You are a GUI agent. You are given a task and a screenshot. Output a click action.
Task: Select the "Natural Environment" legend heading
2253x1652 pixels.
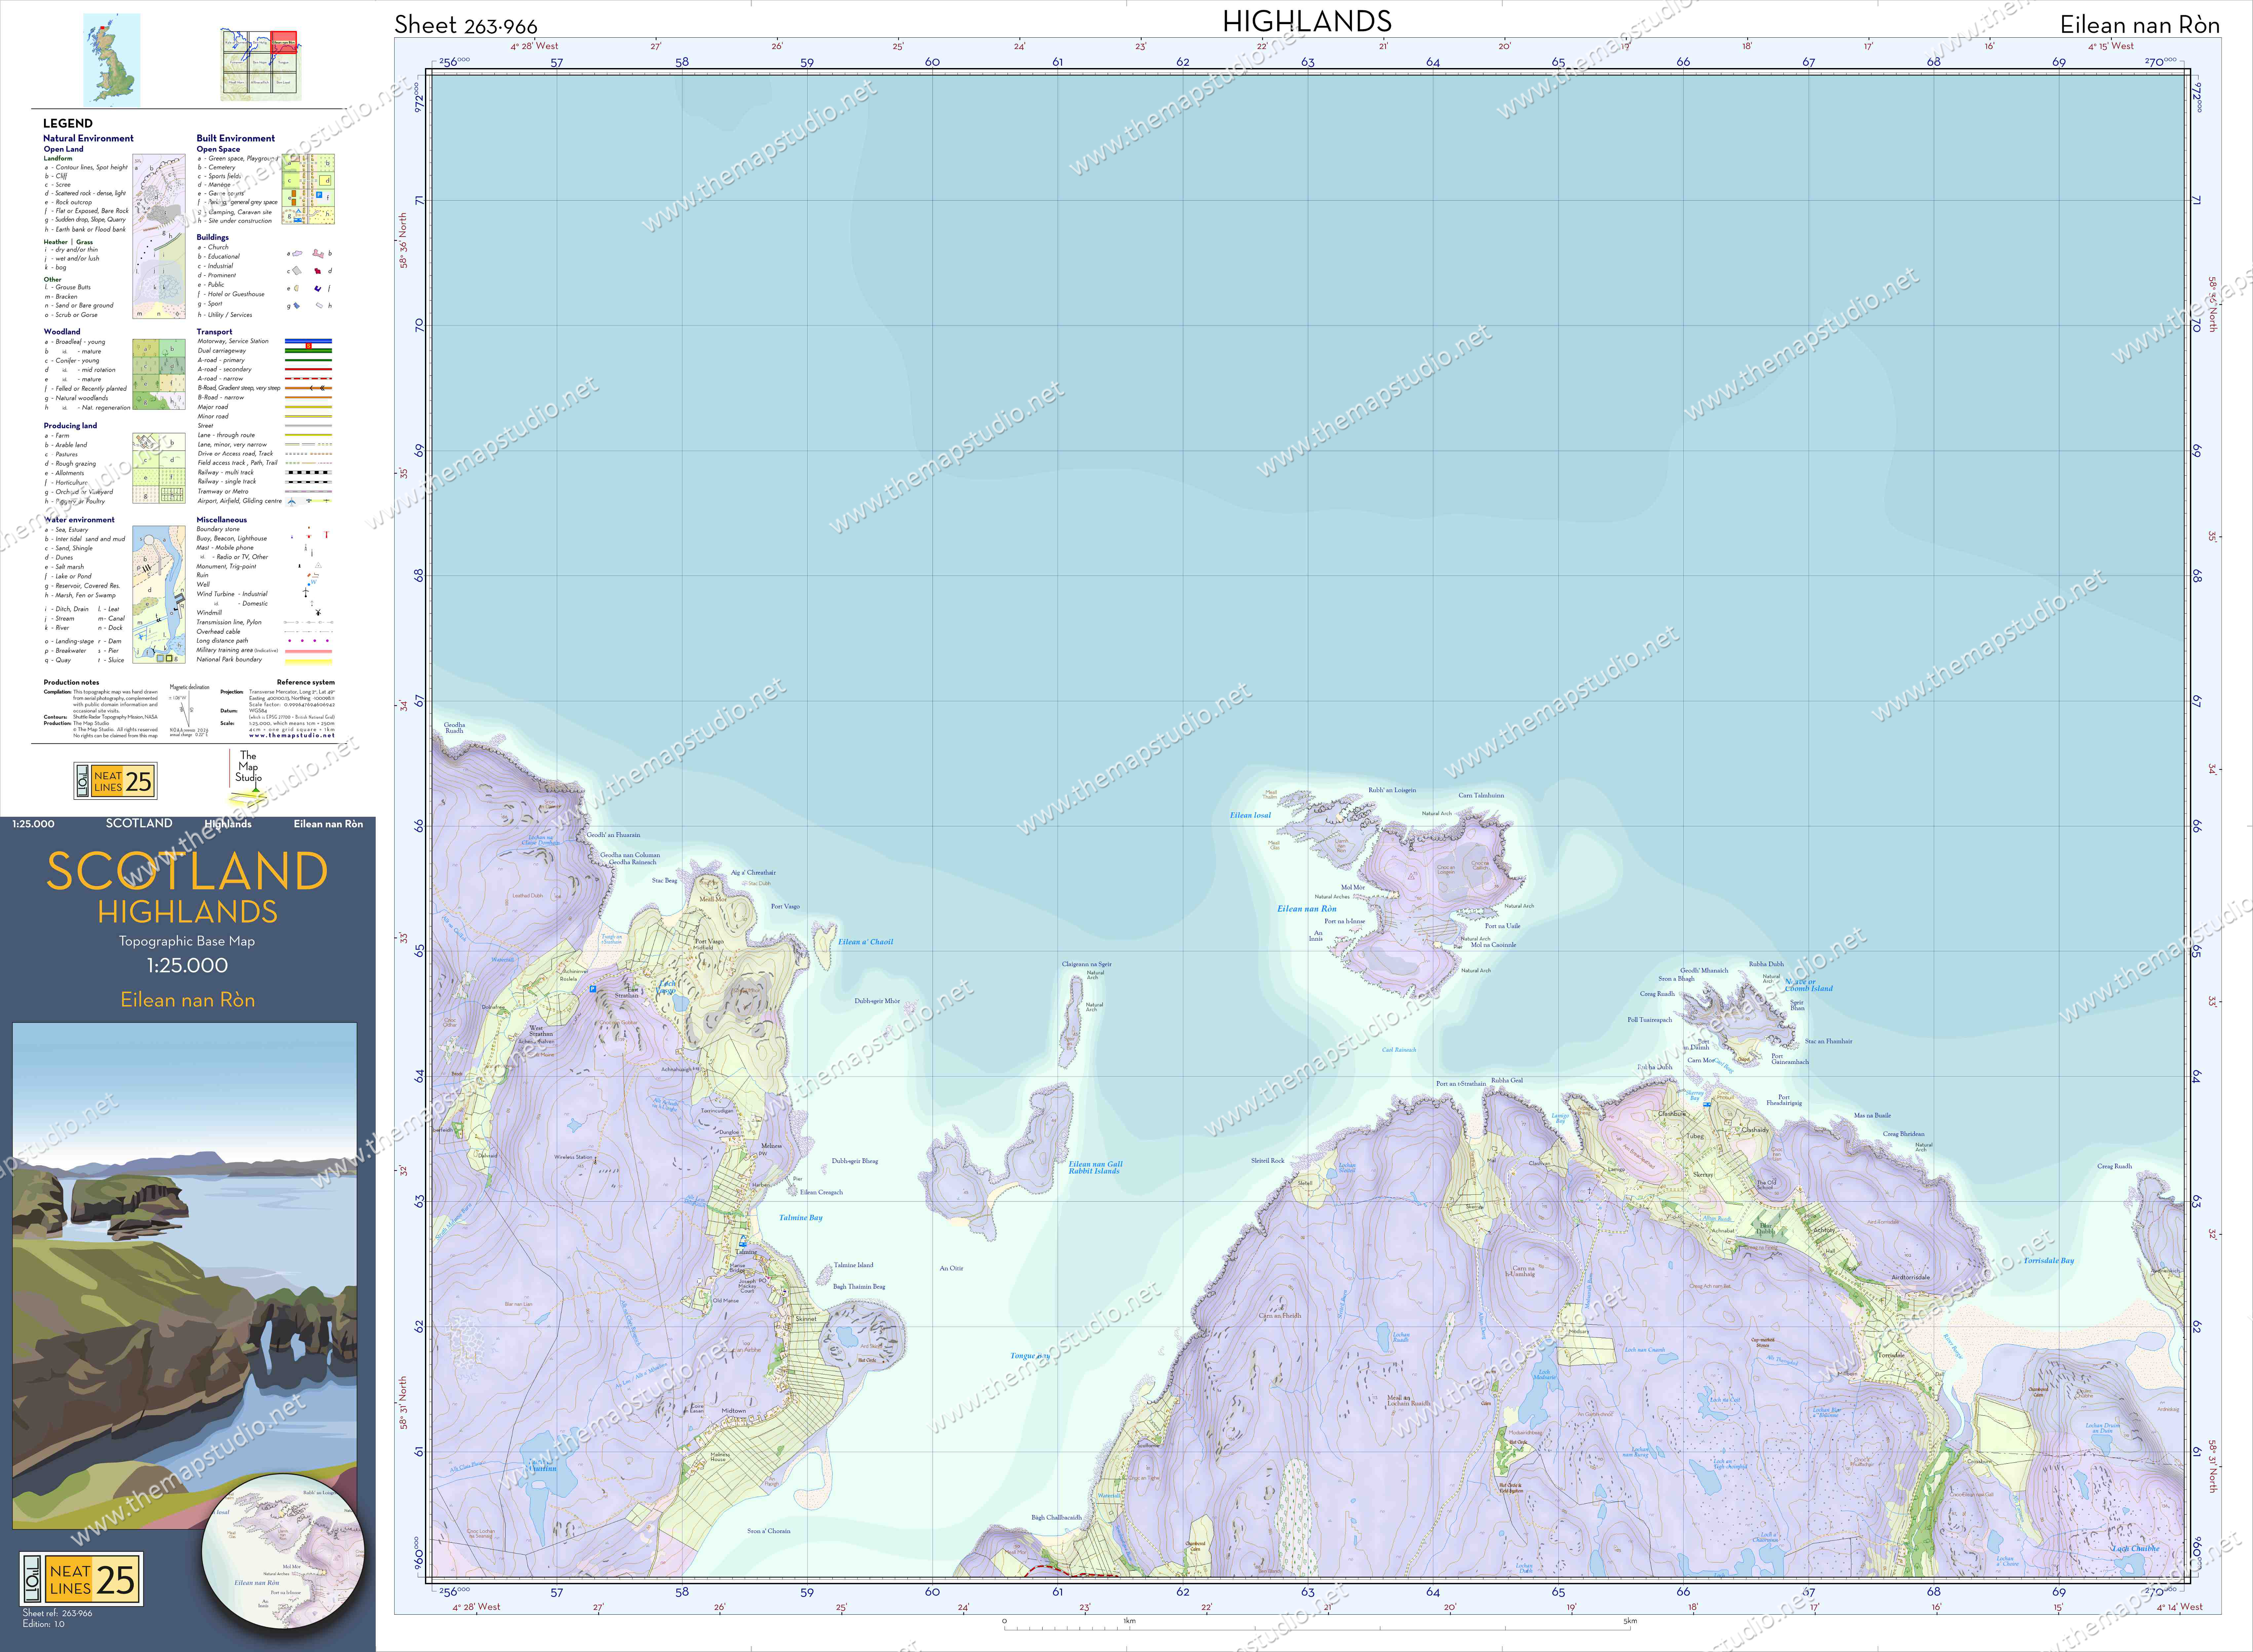[88, 138]
